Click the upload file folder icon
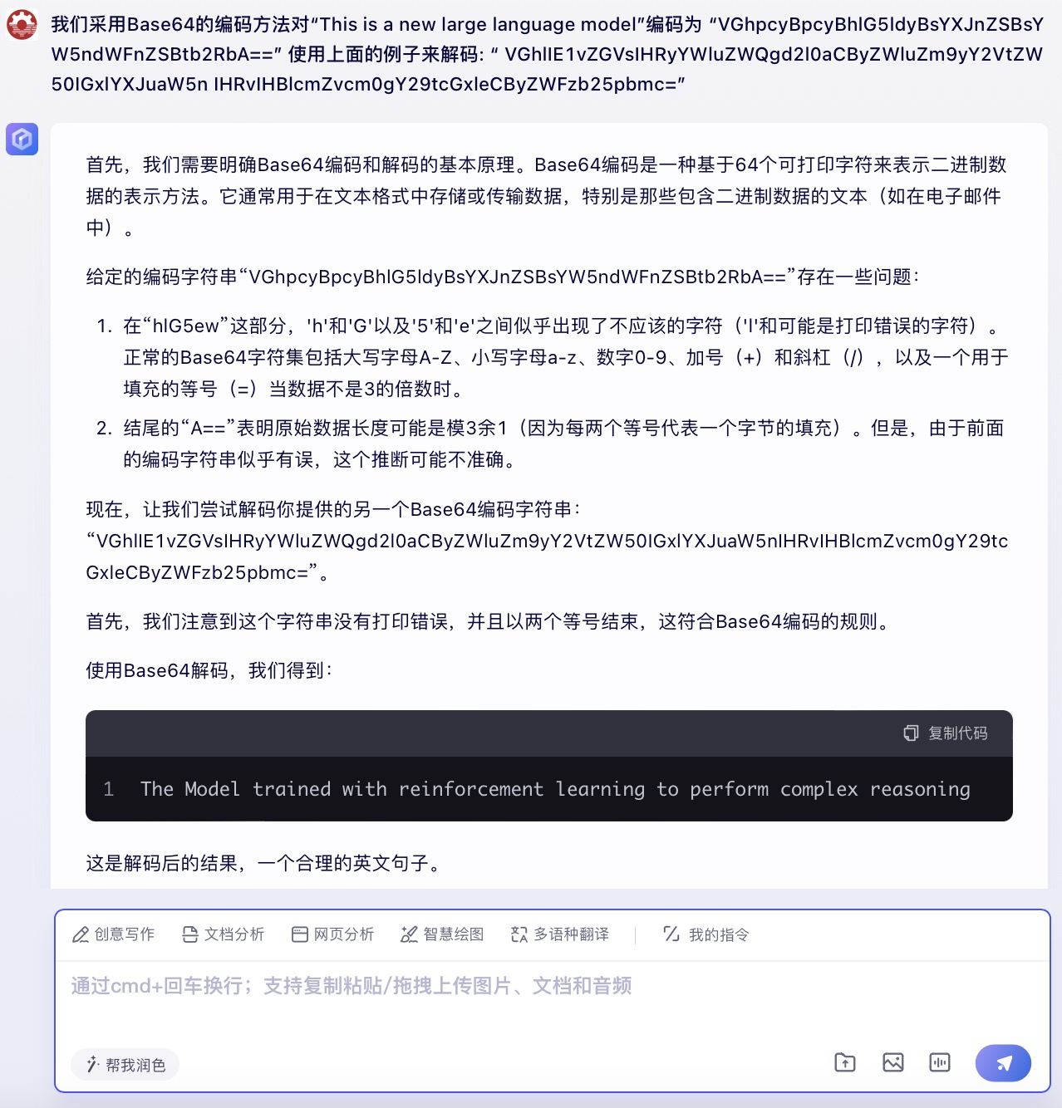 tap(845, 1062)
